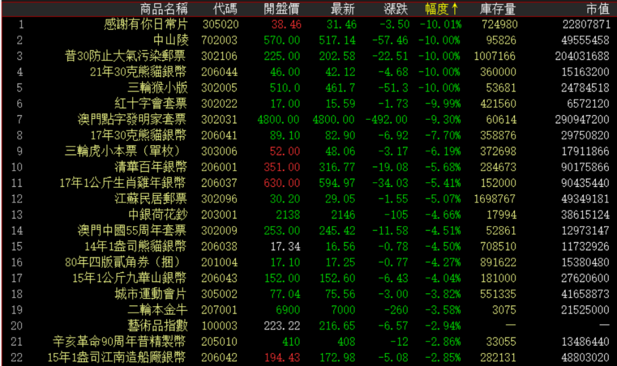This screenshot has width=617, height=366.
Task: Sort by the 商品名稱 column header
Action: [x=164, y=9]
